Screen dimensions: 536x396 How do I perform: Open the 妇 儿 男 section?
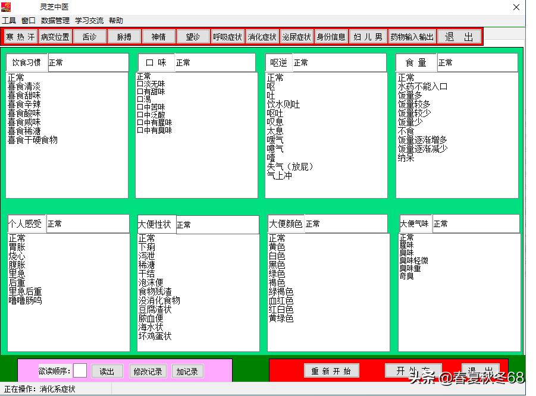368,36
